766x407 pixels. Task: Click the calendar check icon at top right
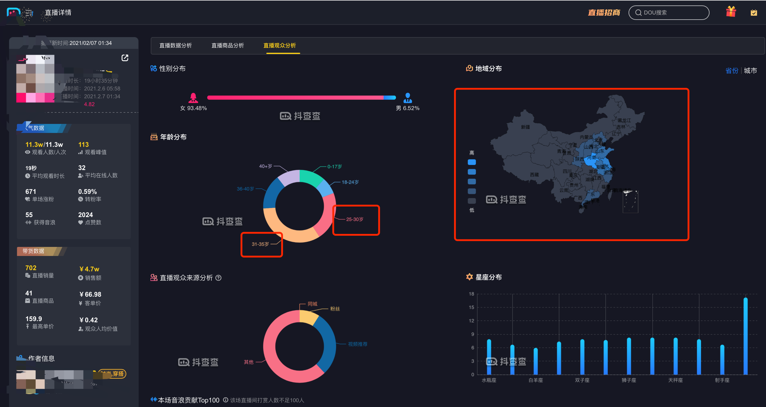754,12
